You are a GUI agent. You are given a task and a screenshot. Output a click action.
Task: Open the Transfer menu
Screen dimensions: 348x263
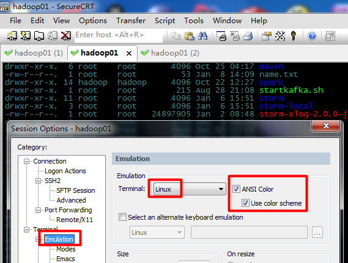pyautogui.click(x=131, y=21)
